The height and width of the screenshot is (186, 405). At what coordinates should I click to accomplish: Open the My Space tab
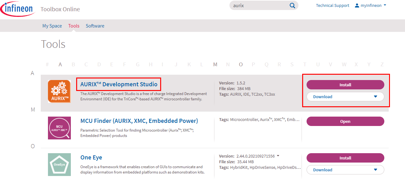pos(52,26)
